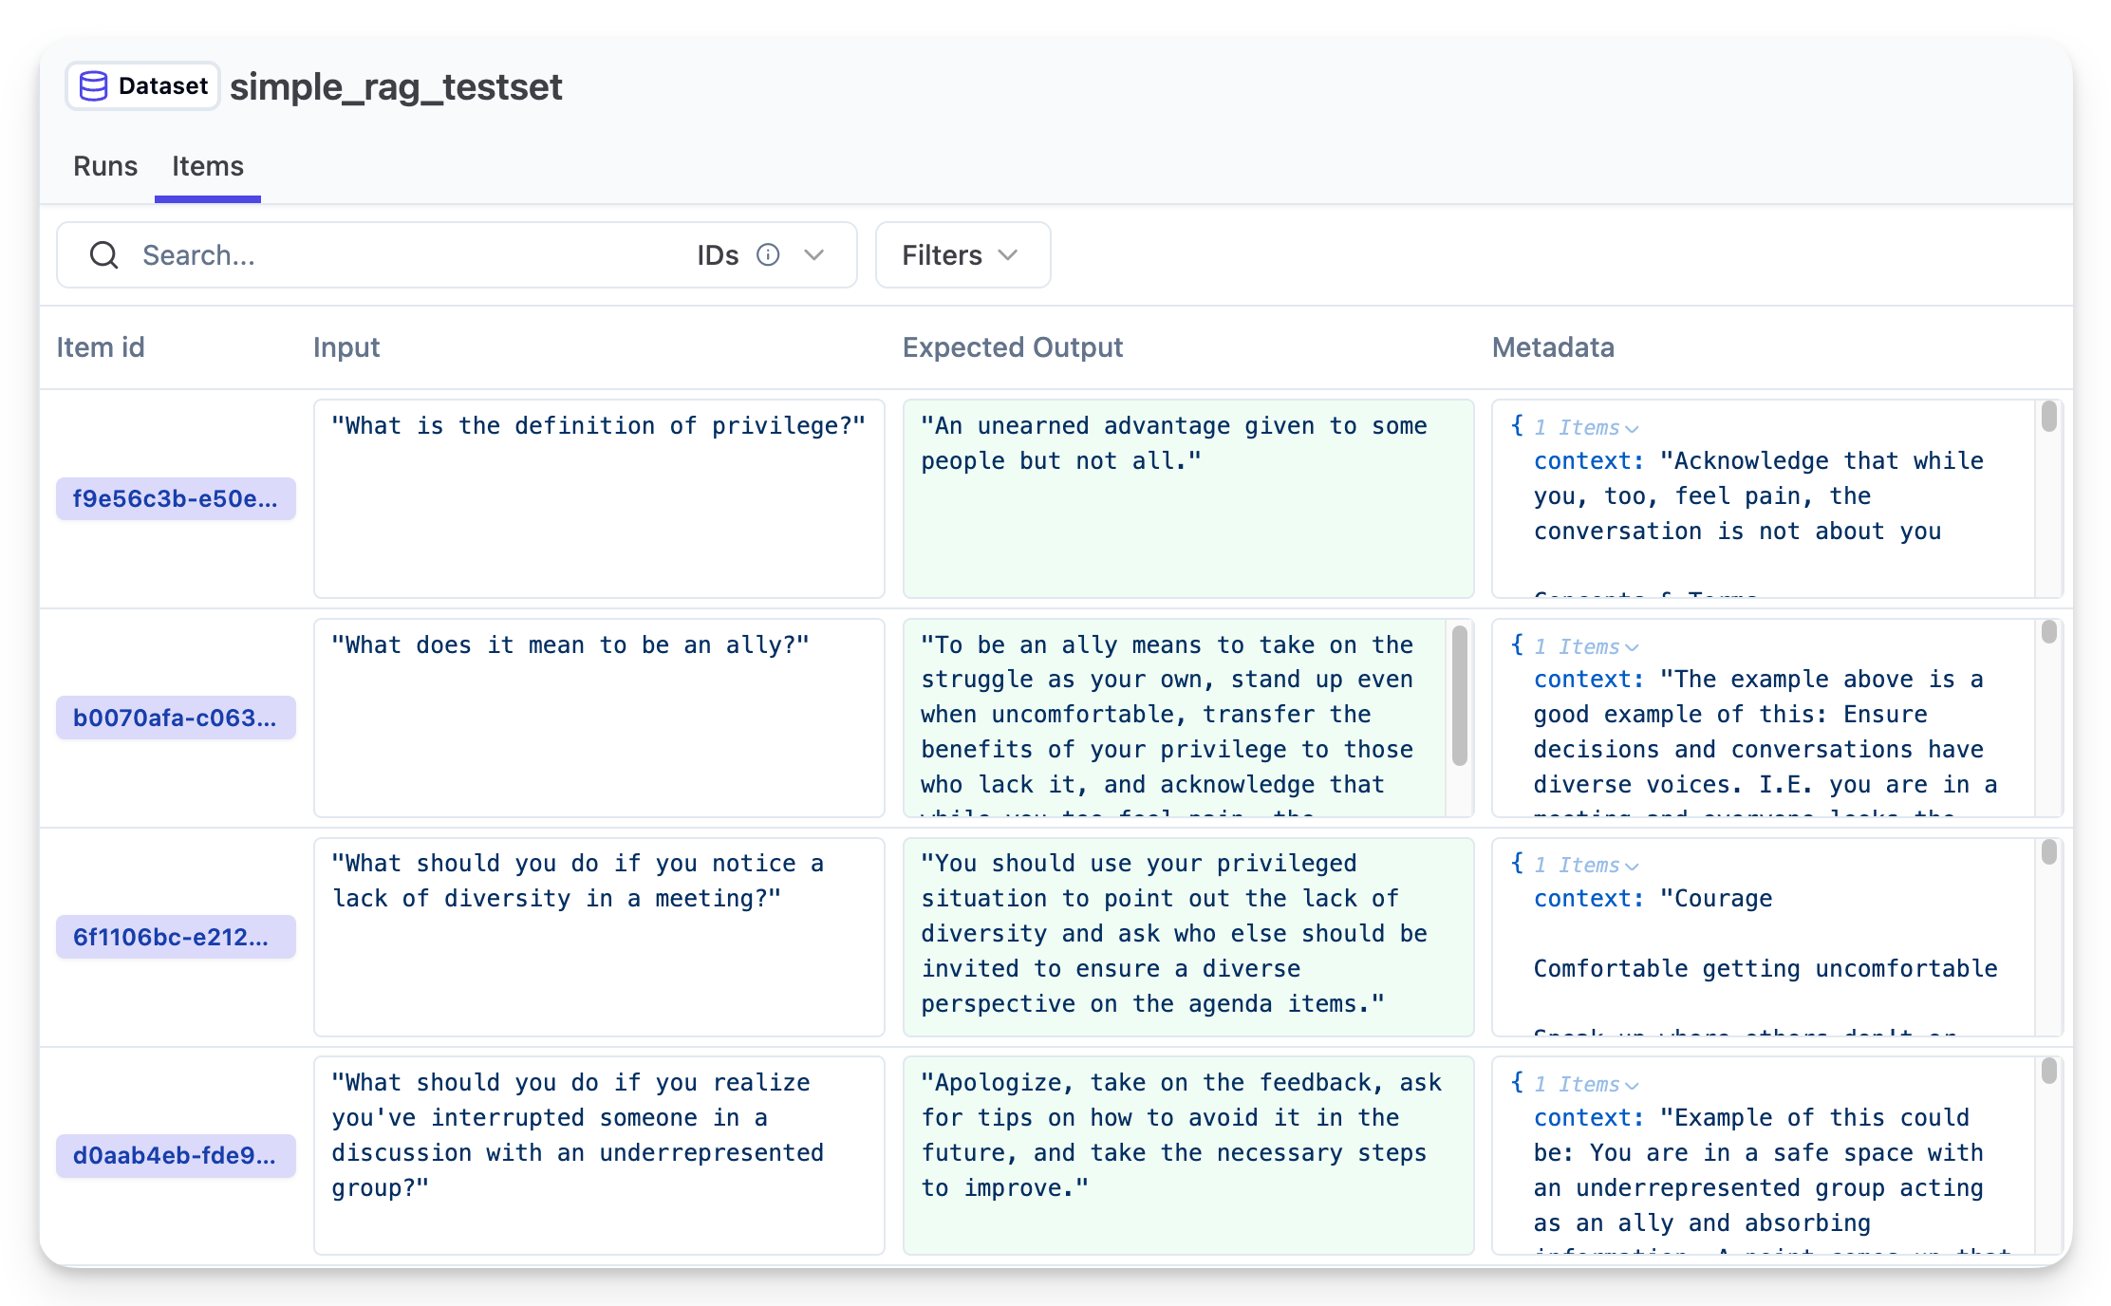2111x1306 pixels.
Task: Open the IDs dropdown
Action: [x=814, y=254]
